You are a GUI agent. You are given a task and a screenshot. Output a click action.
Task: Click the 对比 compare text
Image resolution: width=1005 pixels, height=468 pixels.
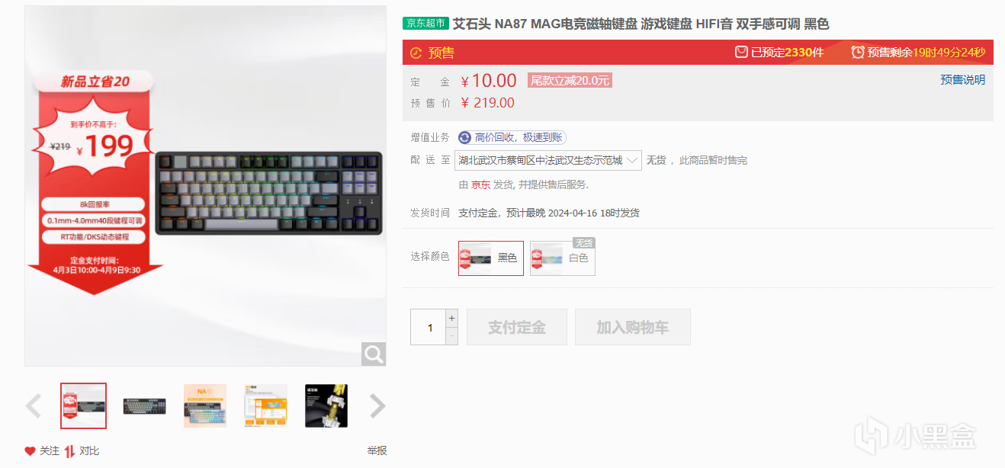pos(89,450)
